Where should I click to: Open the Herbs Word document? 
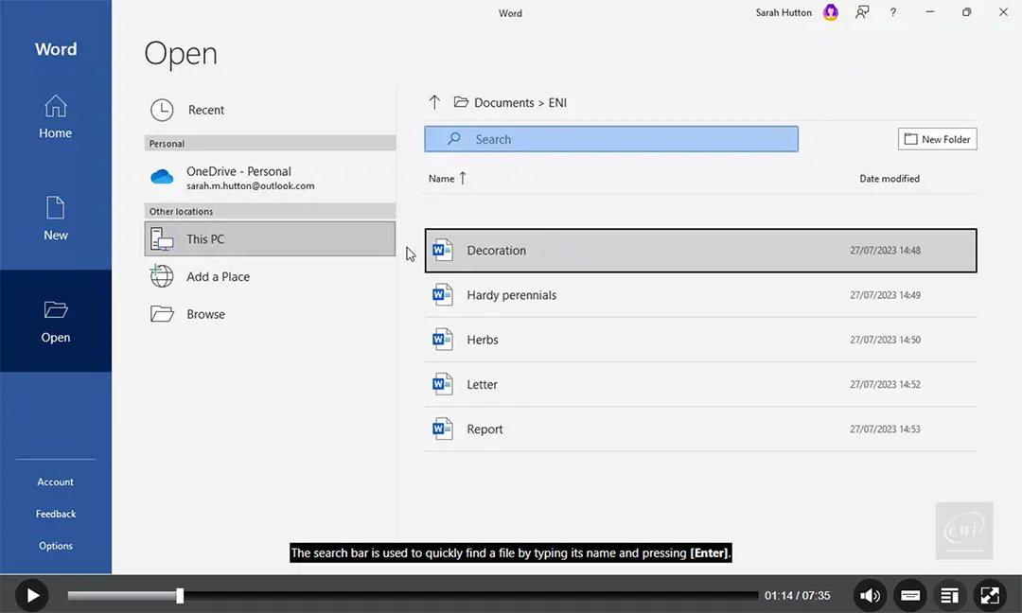click(483, 340)
